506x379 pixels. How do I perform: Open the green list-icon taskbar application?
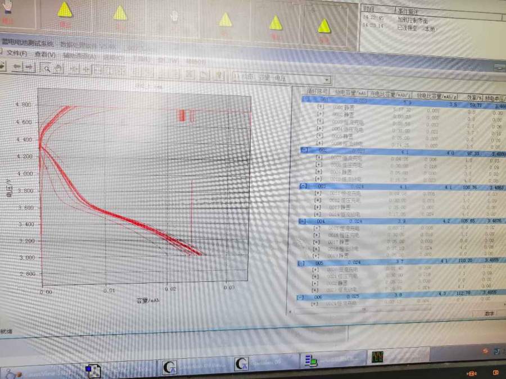[x=311, y=360]
